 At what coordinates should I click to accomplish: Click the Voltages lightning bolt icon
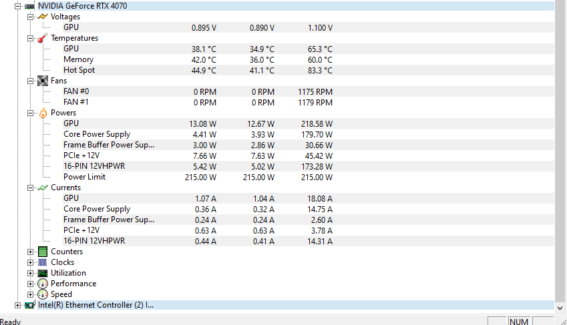(x=43, y=17)
